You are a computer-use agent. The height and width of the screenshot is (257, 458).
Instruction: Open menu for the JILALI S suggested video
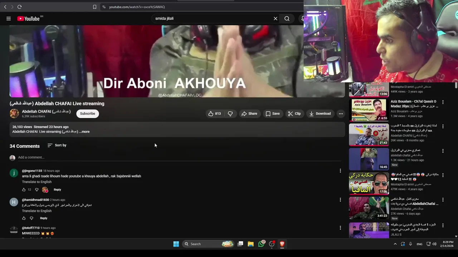pos(443,225)
